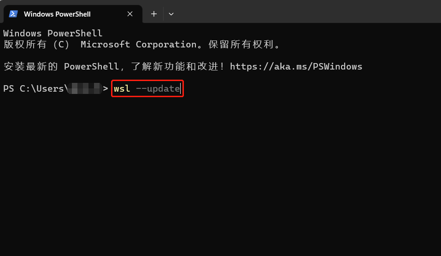The width and height of the screenshot is (441, 256).
Task: Click the Microsoft Corporation copyright text
Action: click(x=138, y=44)
